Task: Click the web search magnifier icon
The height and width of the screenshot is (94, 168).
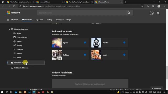Action: (x=129, y=13)
